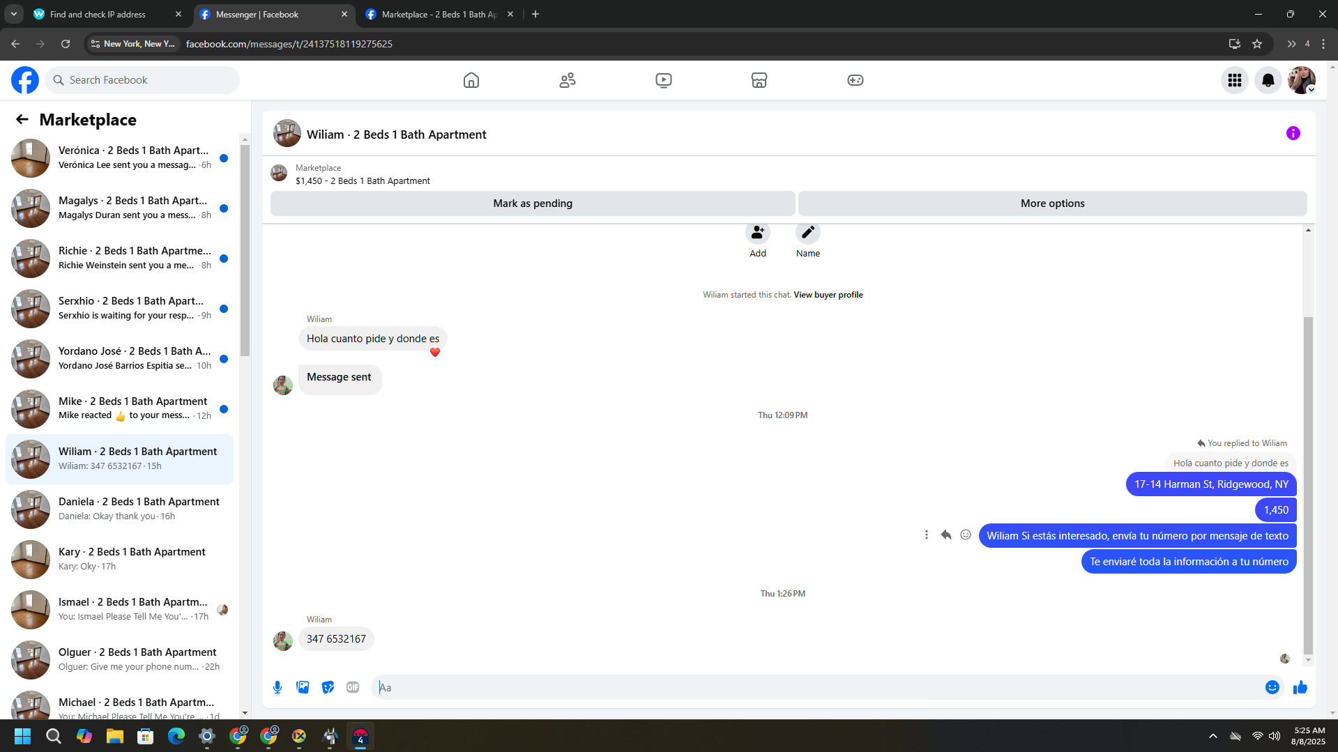Click the browser address bar URL
The image size is (1338, 752).
(x=289, y=44)
